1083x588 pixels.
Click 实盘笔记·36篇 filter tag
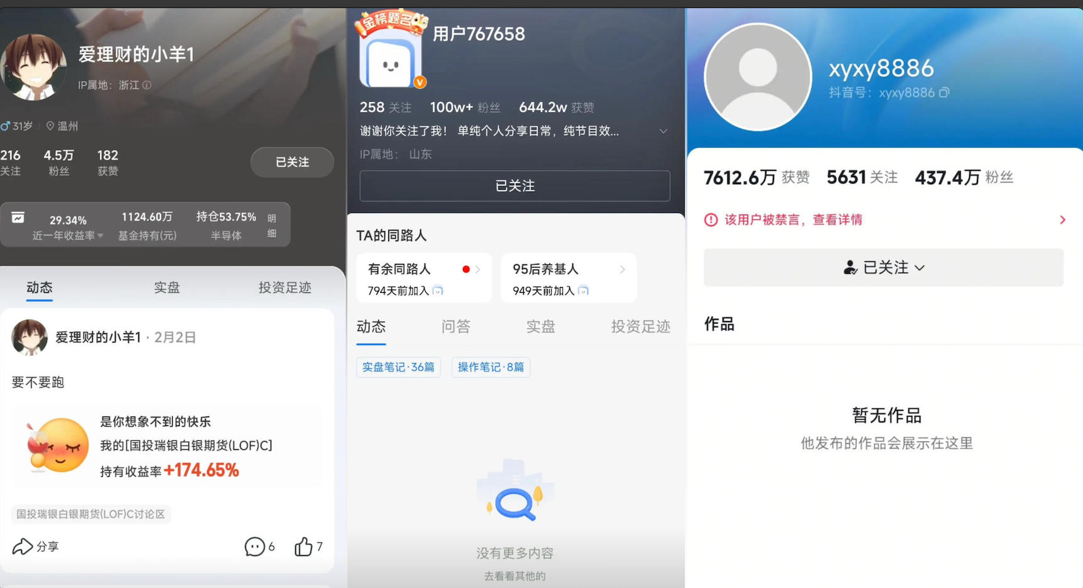(398, 367)
